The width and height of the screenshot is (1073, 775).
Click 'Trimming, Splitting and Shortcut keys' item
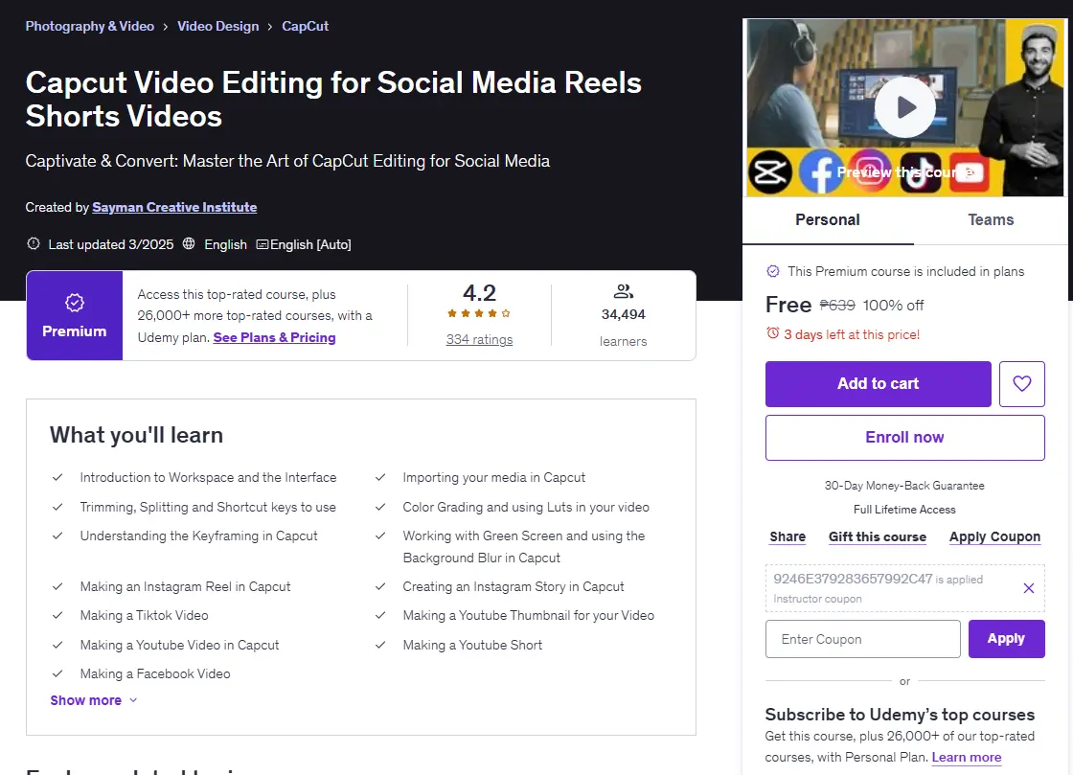click(207, 507)
